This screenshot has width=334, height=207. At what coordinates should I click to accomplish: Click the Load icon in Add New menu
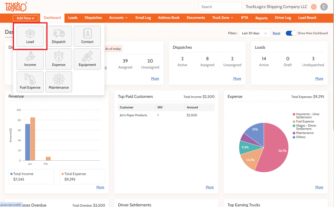[x=30, y=36]
